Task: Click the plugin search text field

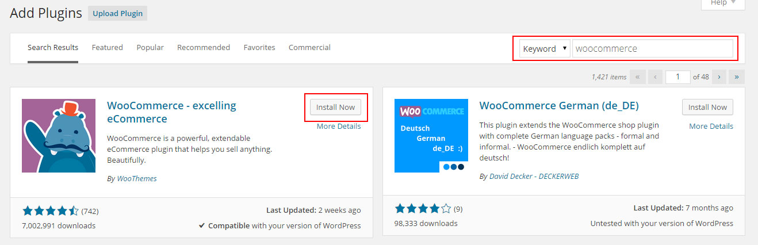Action: pyautogui.click(x=652, y=49)
